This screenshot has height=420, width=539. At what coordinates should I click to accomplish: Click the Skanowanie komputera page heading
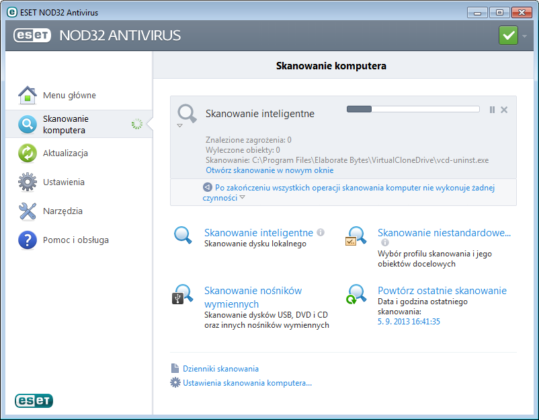pos(331,66)
